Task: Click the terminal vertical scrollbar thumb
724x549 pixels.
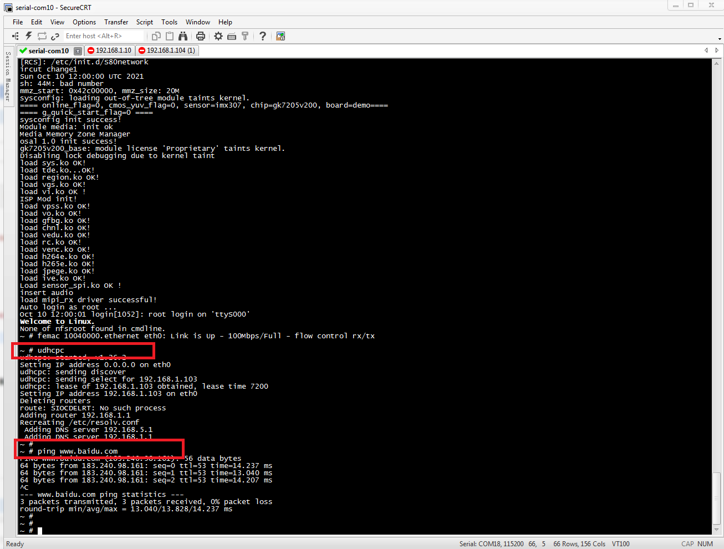Action: click(716, 498)
